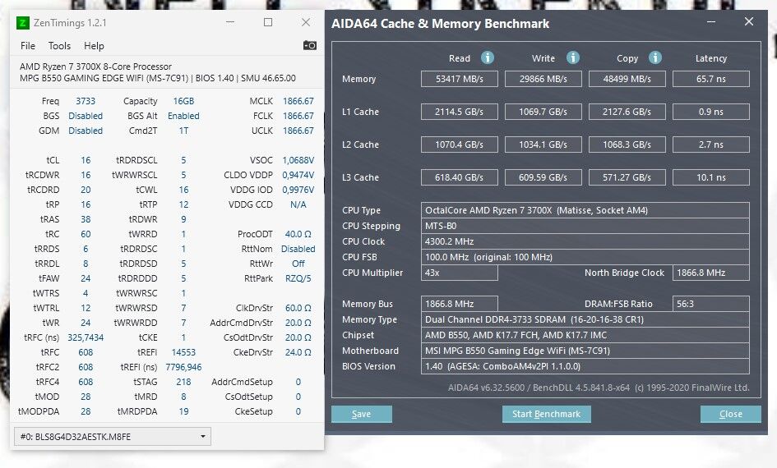Click the tRAS value 38
The height and width of the screenshot is (468, 777).
click(x=86, y=219)
